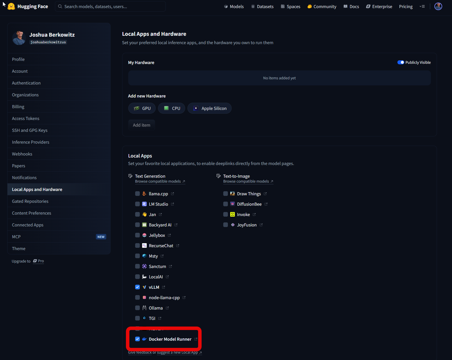Enable the llama.cpp checkbox

(137, 194)
